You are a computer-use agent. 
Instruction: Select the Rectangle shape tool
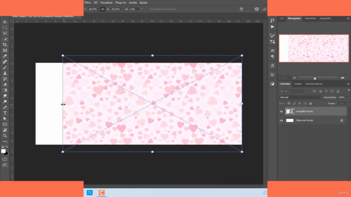pos(5,124)
